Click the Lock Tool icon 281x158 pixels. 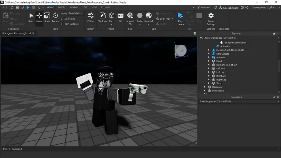click(x=157, y=19)
